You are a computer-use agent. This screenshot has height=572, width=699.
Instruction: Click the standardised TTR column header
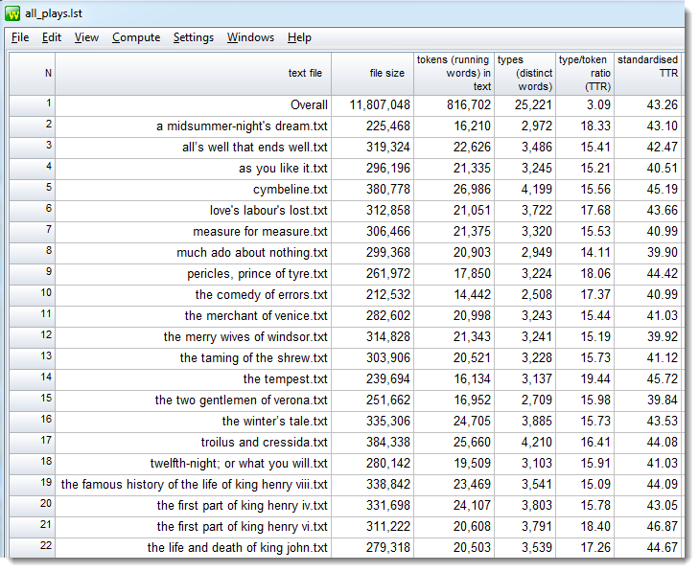click(647, 73)
